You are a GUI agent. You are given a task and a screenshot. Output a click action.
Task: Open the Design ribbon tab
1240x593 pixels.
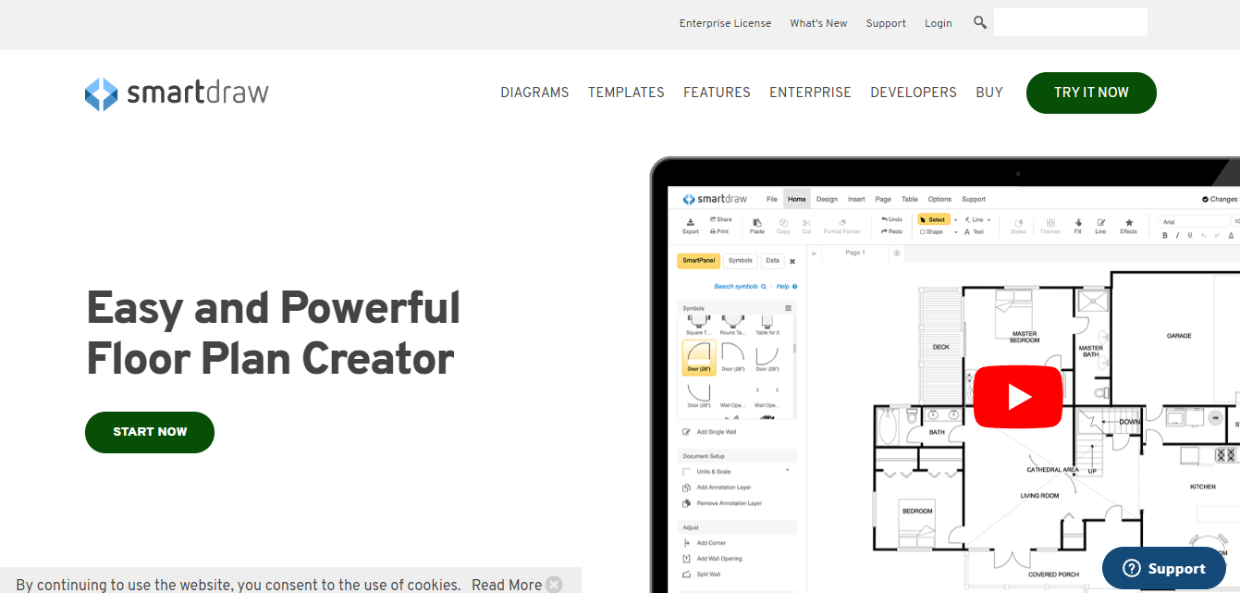(x=827, y=199)
